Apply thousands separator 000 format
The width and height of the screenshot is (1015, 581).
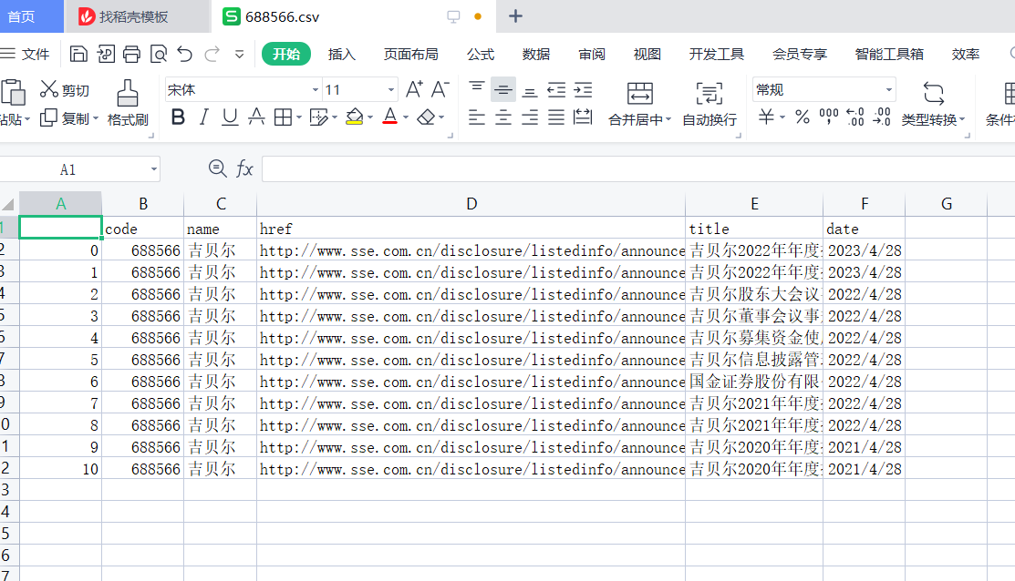click(829, 117)
